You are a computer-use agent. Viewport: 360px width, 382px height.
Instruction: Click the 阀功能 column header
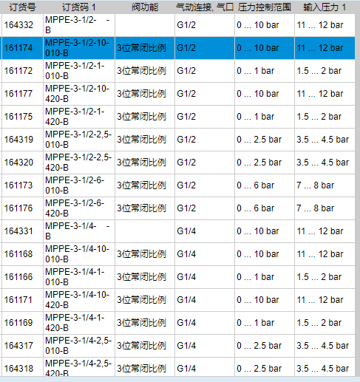145,7
